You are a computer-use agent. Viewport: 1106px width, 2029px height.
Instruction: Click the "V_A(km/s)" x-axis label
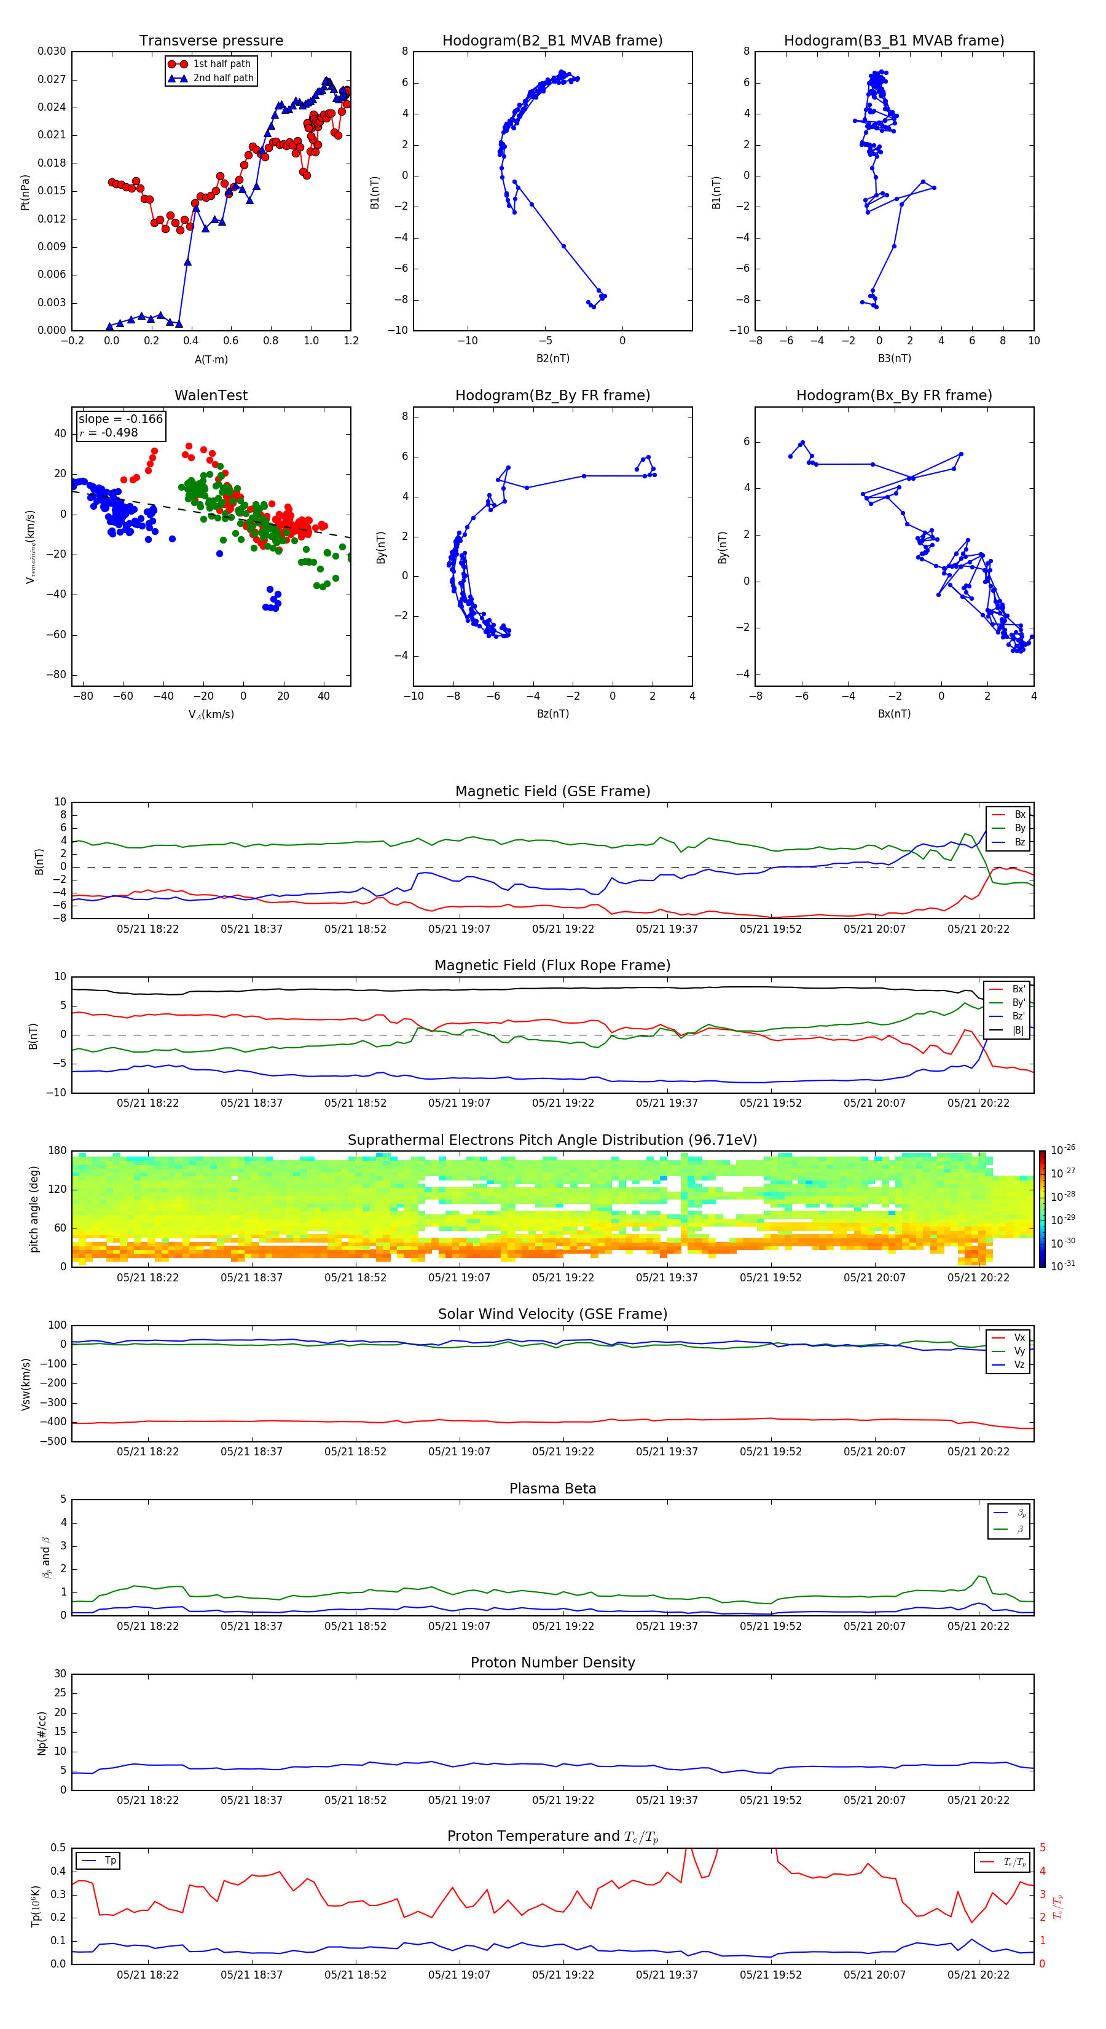tap(211, 714)
